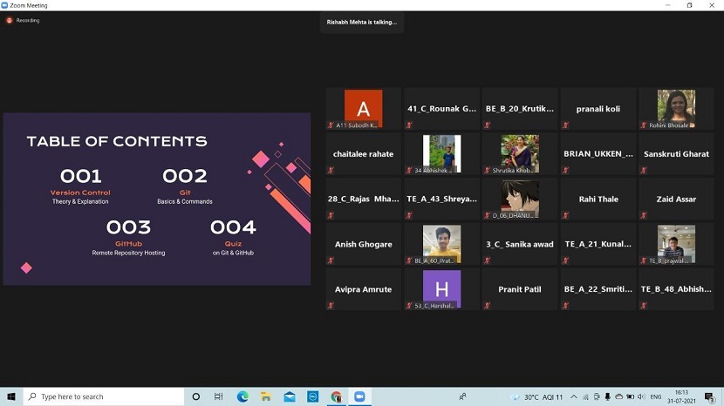The width and height of the screenshot is (724, 406).
Task: Select the 41_C_Rounak participant tile
Action: coord(441,109)
